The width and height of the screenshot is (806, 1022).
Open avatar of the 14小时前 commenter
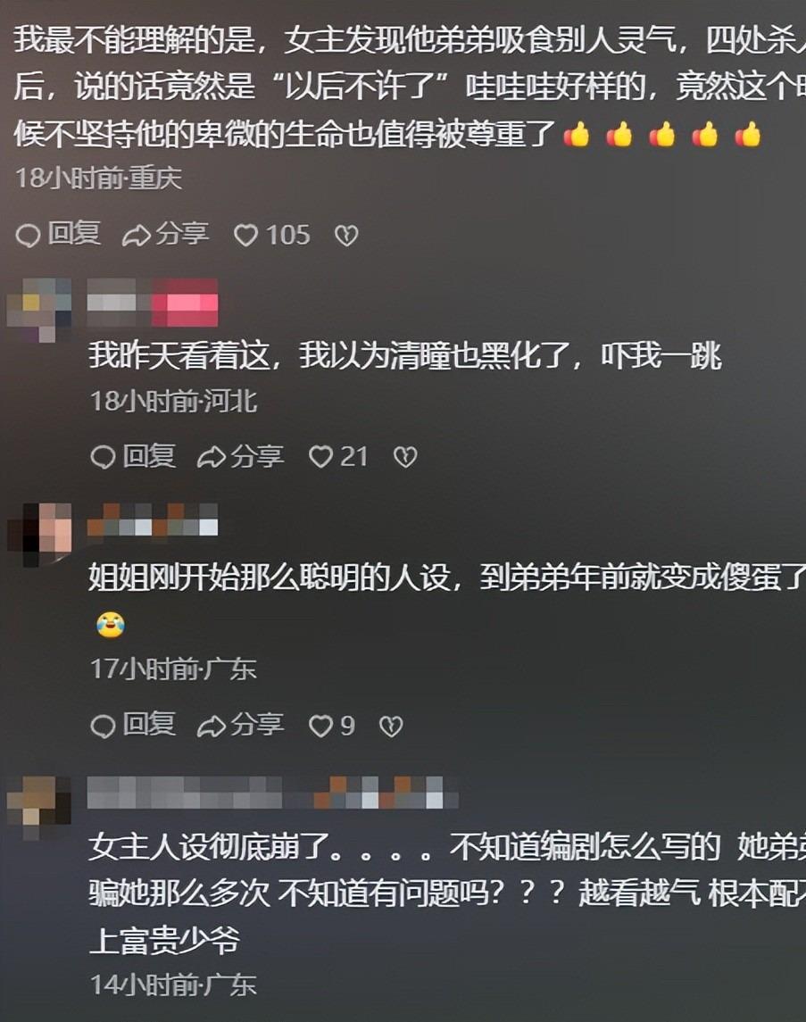[x=40, y=808]
